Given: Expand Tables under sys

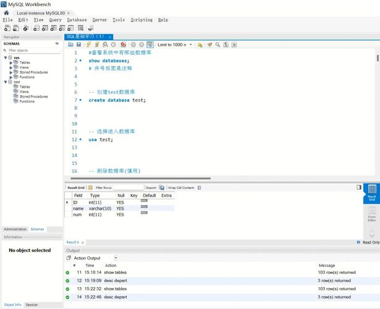Looking at the screenshot, I should pos(11,63).
